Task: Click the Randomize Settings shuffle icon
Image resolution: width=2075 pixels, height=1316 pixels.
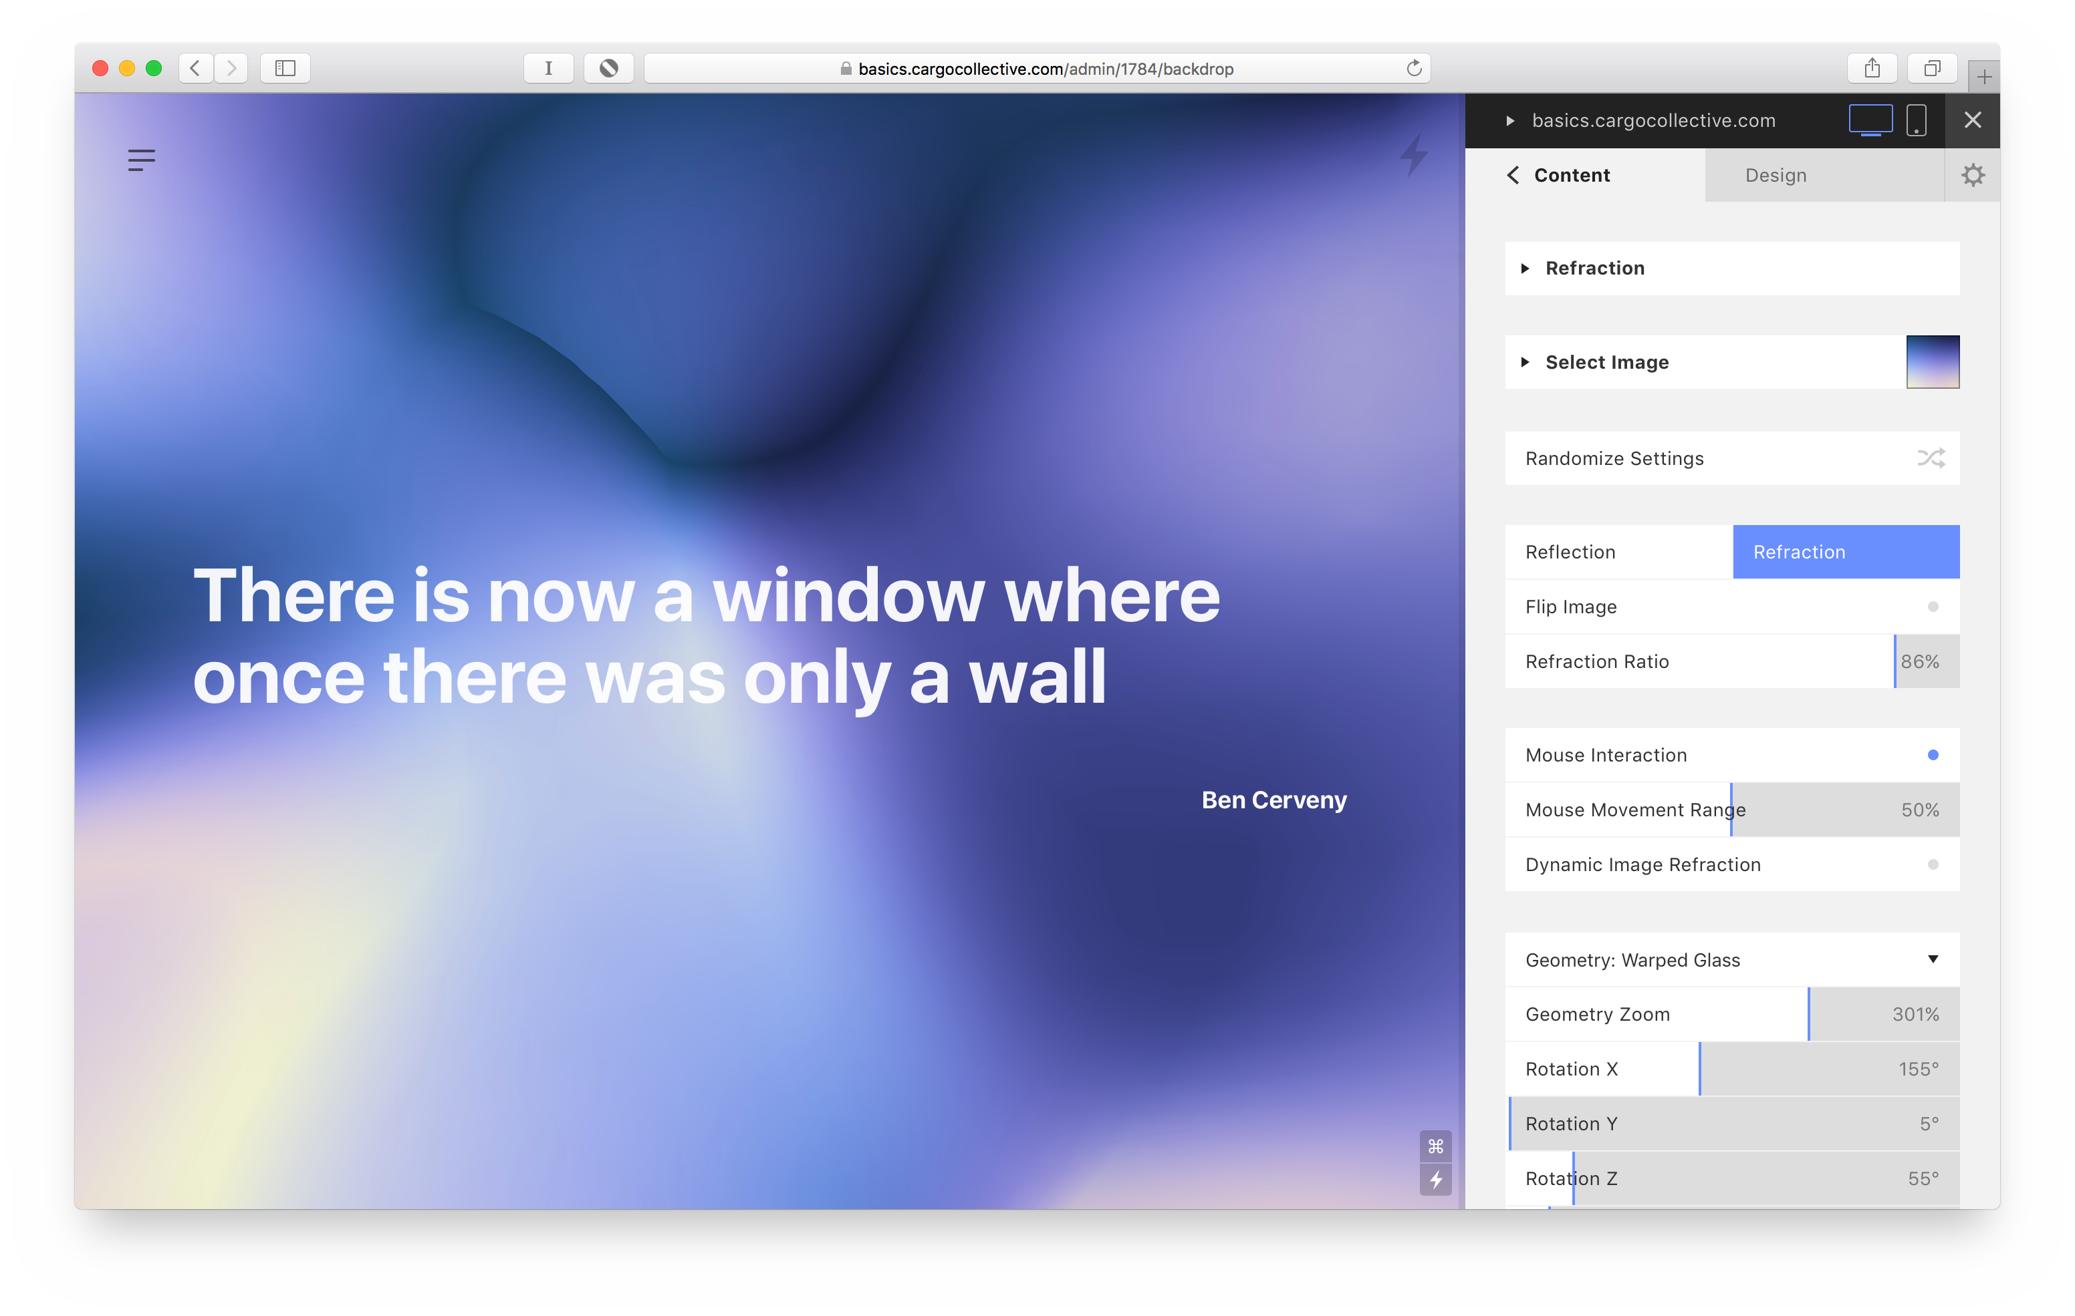Action: click(x=1930, y=458)
